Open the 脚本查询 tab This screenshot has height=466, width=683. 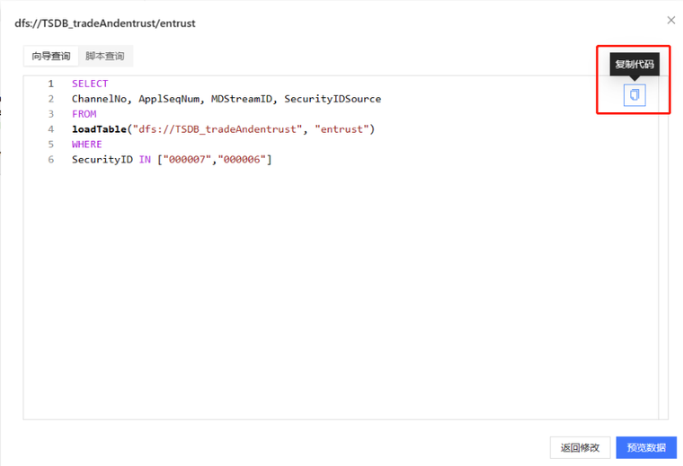pos(105,57)
